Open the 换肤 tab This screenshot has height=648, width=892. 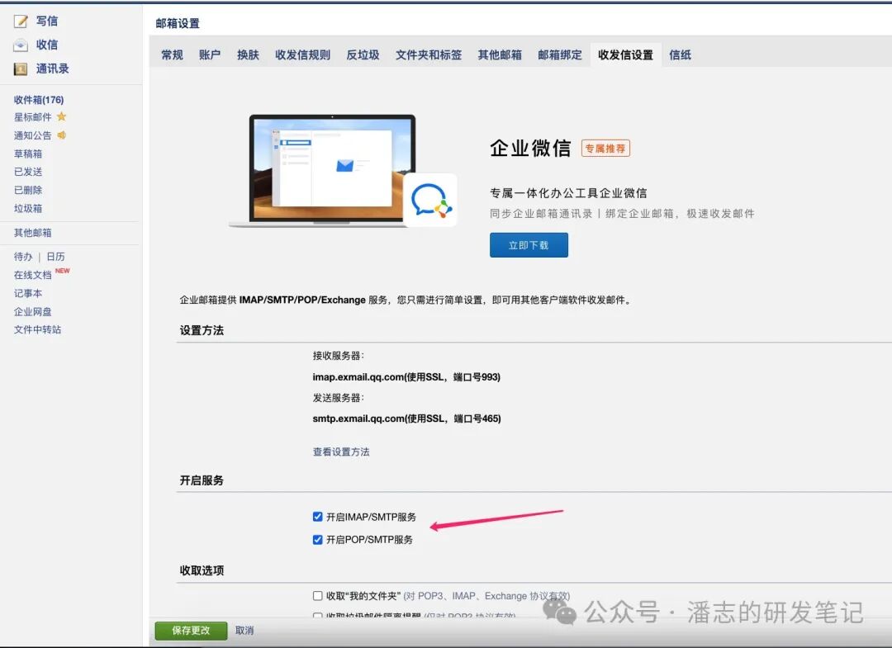248,55
